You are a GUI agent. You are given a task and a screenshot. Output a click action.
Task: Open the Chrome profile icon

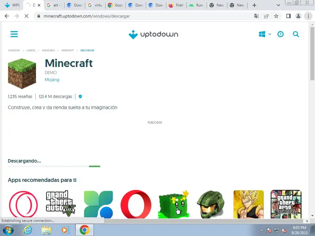coord(298,16)
